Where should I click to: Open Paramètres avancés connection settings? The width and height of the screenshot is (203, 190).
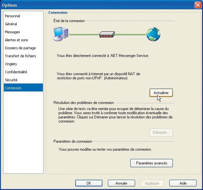click(151, 163)
